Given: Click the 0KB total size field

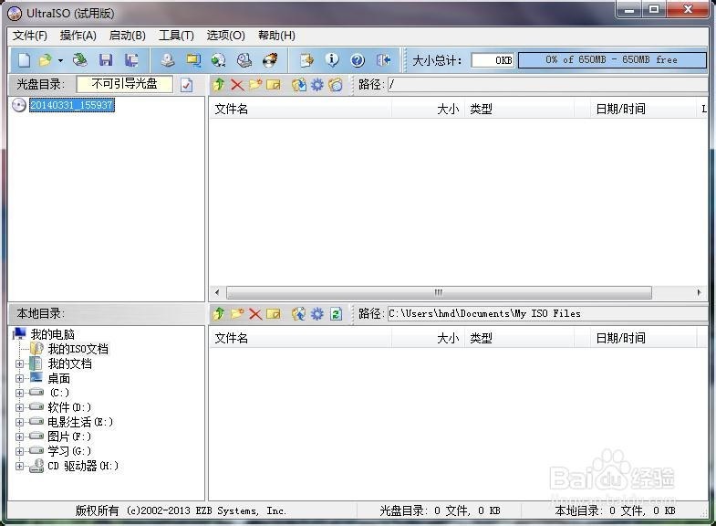Looking at the screenshot, I should (x=493, y=60).
